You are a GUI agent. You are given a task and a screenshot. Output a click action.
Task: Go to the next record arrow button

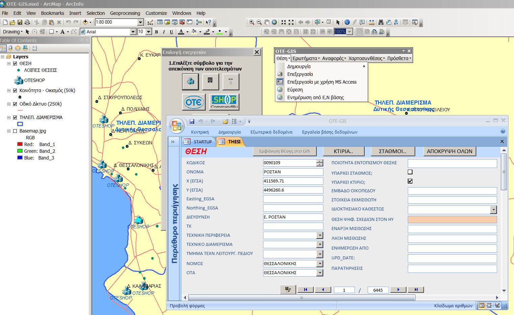click(398, 290)
